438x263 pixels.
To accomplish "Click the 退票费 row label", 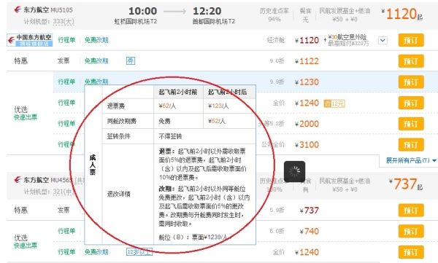I will coord(116,106).
